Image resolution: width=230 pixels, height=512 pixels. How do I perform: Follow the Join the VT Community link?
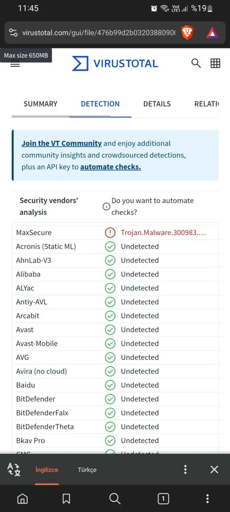coord(62,143)
